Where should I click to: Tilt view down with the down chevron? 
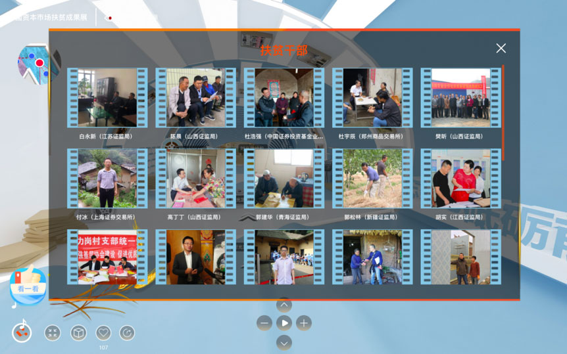pyautogui.click(x=283, y=342)
